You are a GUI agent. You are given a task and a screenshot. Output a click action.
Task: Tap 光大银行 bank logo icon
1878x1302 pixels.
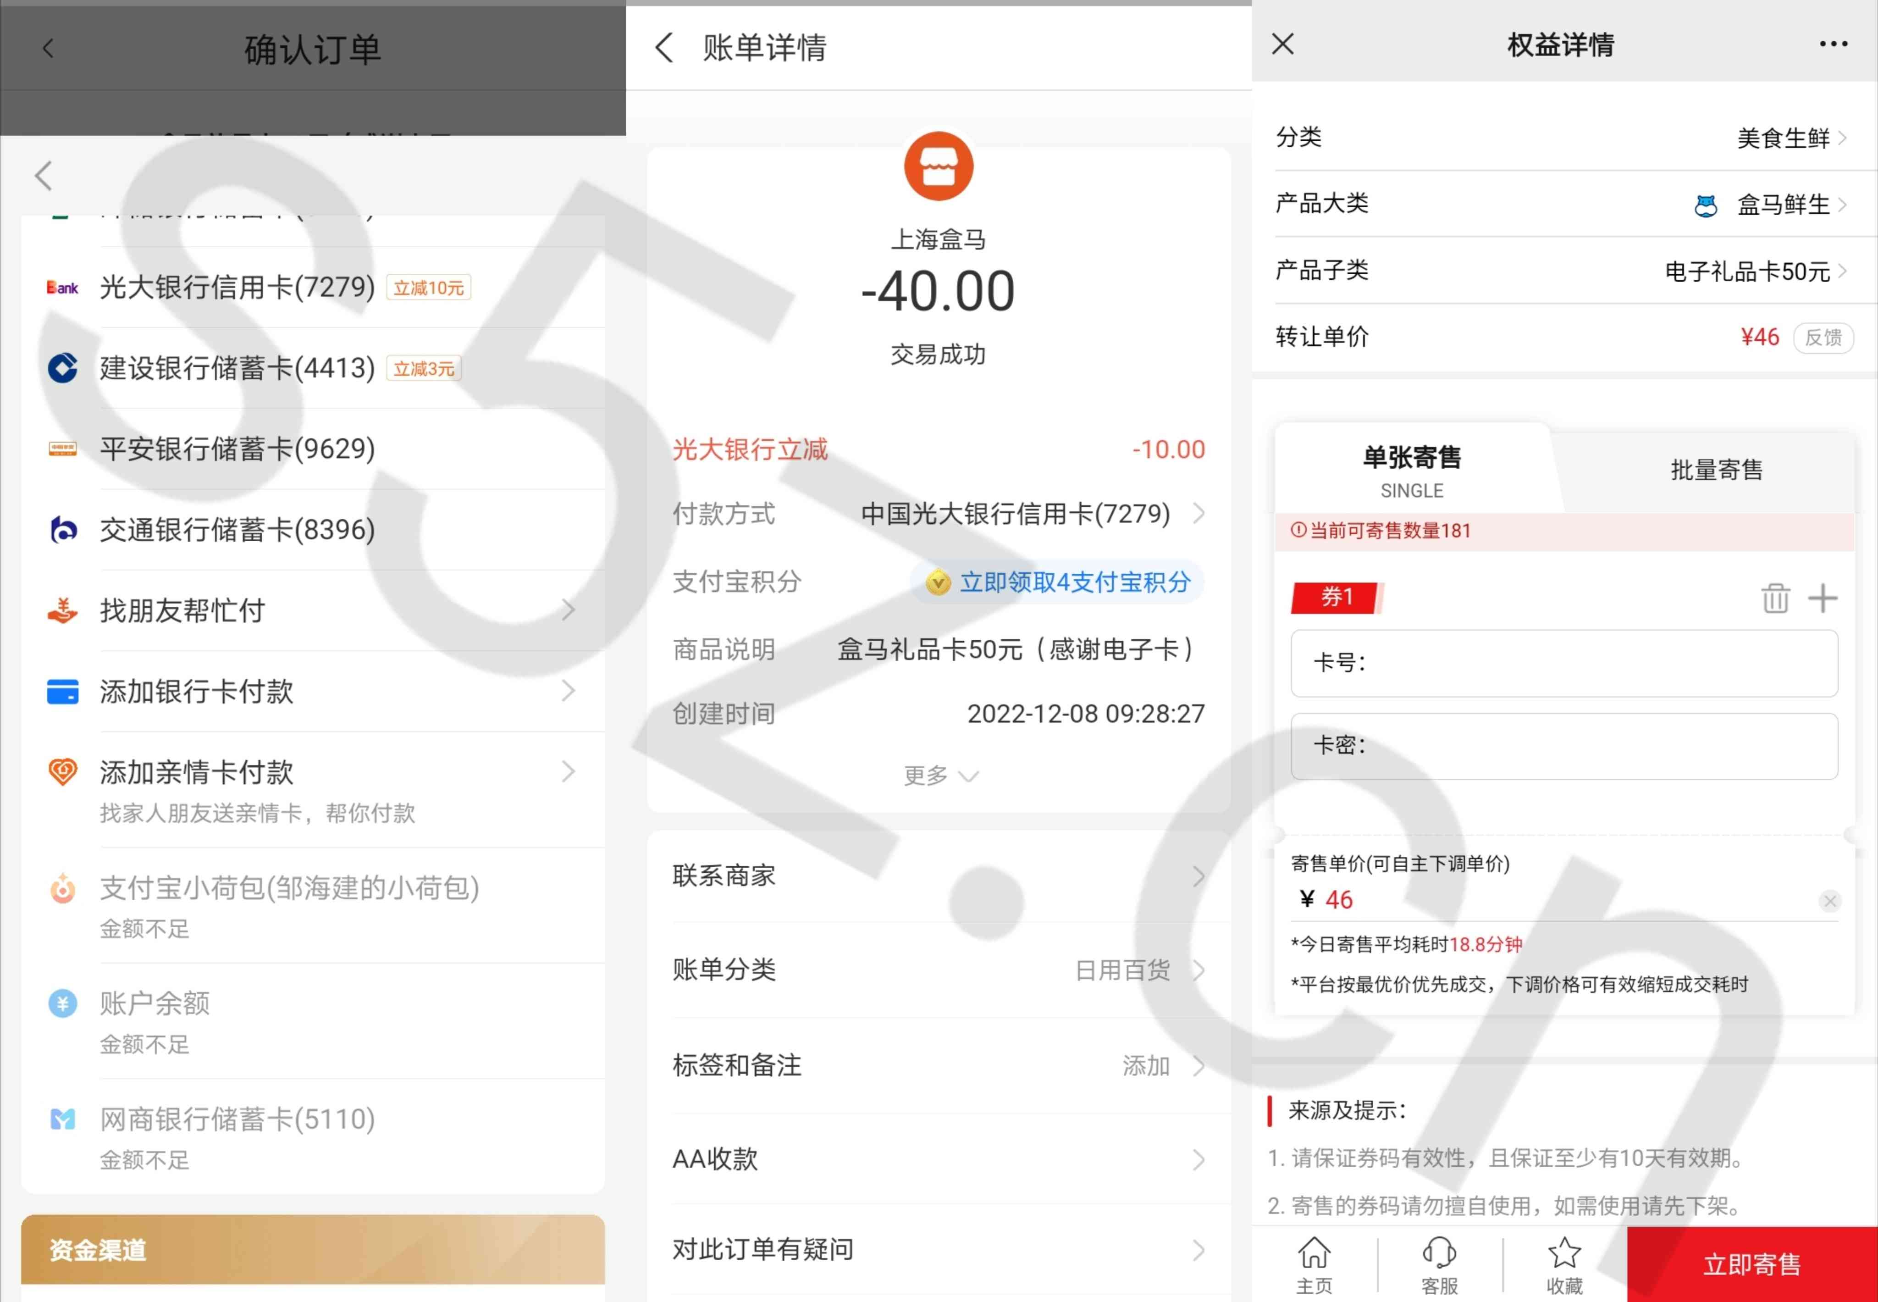point(63,287)
